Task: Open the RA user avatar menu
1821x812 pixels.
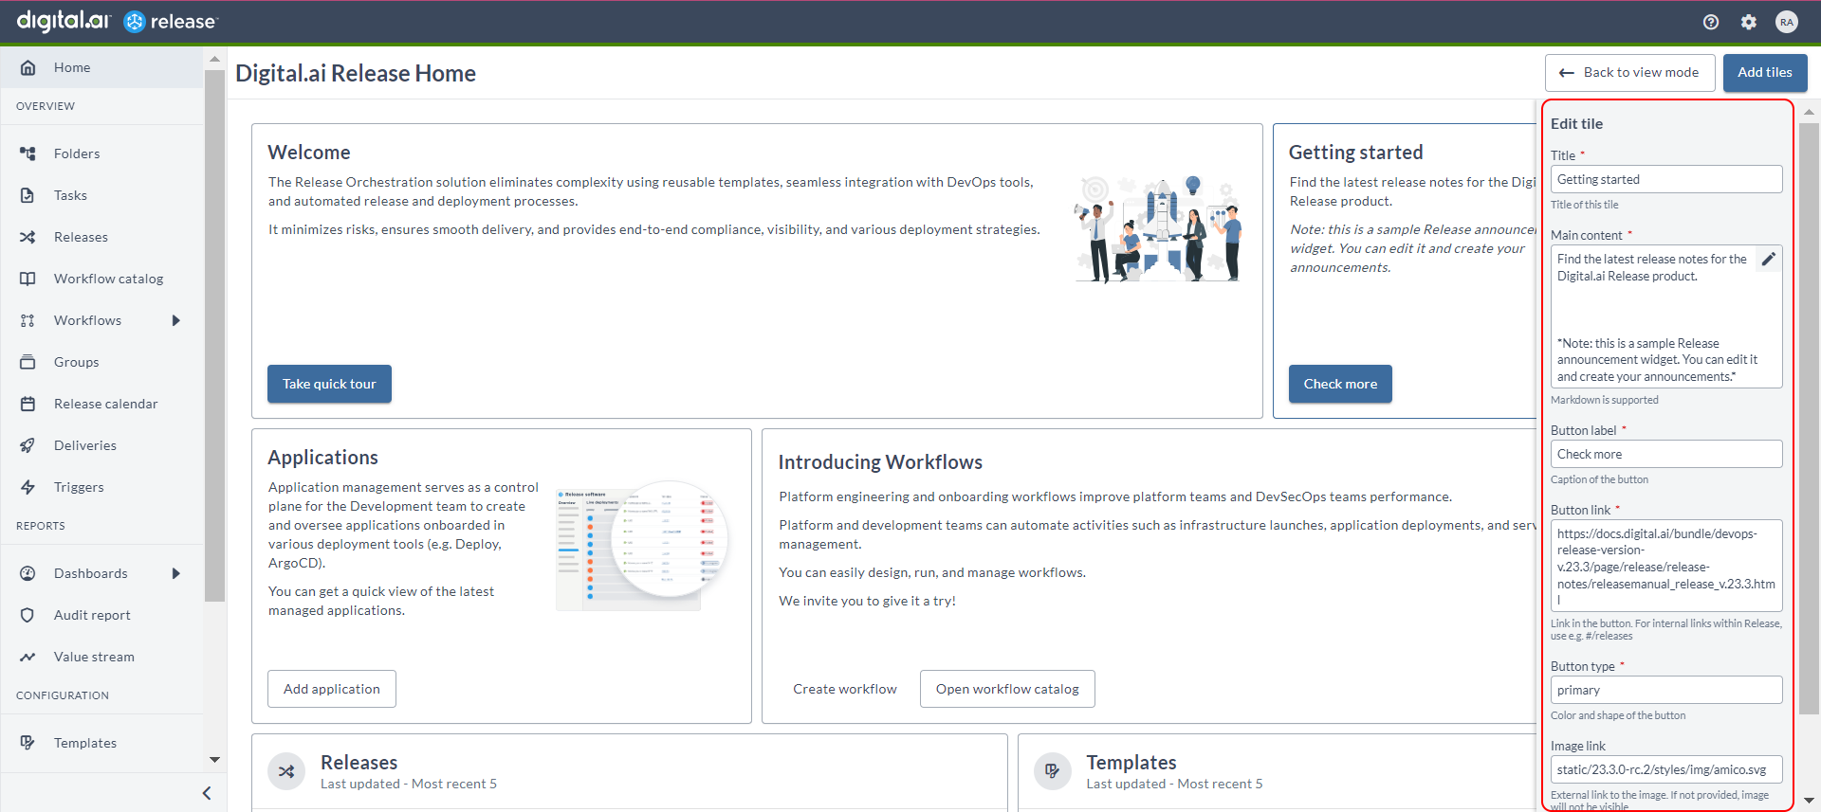Action: click(1787, 22)
